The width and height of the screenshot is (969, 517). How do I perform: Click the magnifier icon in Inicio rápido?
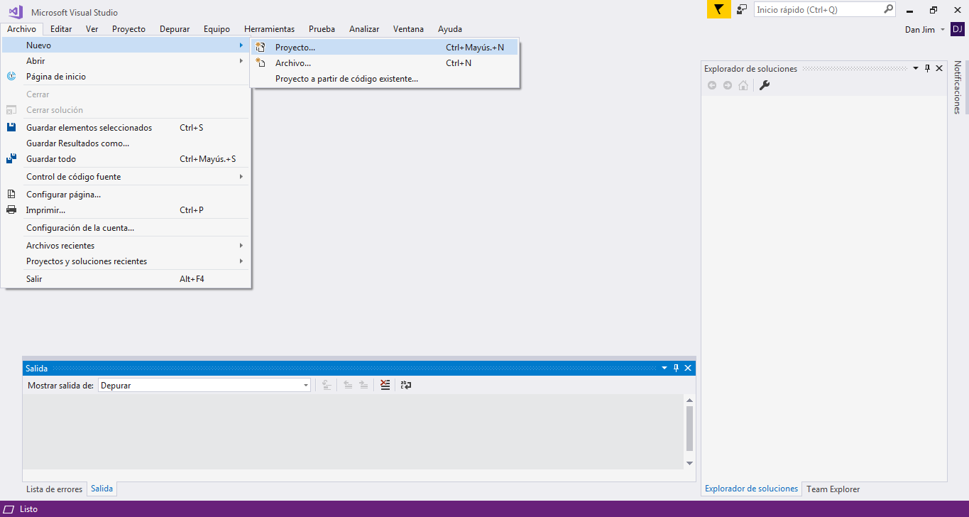888,10
